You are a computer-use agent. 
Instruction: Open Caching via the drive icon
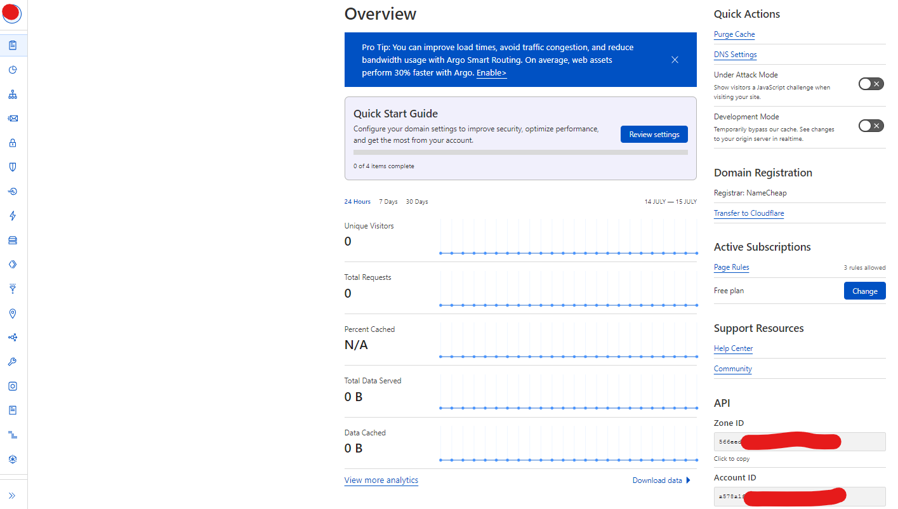click(x=13, y=240)
